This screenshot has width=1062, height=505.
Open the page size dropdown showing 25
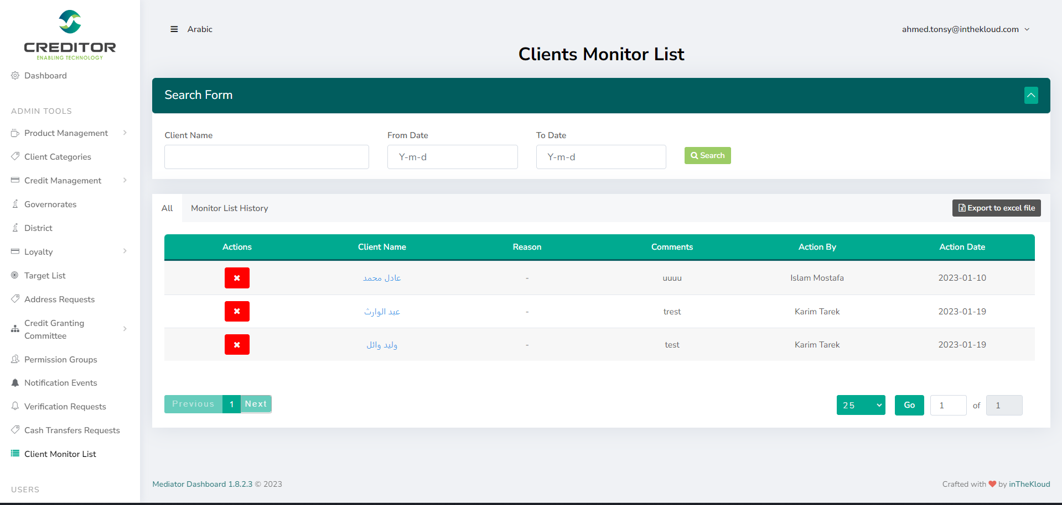pyautogui.click(x=861, y=405)
